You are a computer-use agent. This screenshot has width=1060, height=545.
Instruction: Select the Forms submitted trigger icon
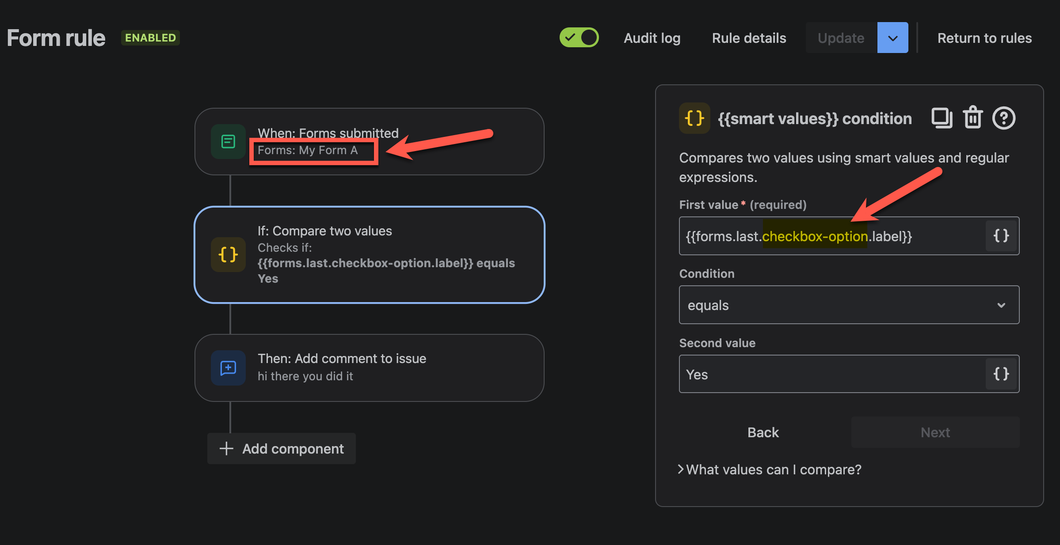[x=228, y=142]
